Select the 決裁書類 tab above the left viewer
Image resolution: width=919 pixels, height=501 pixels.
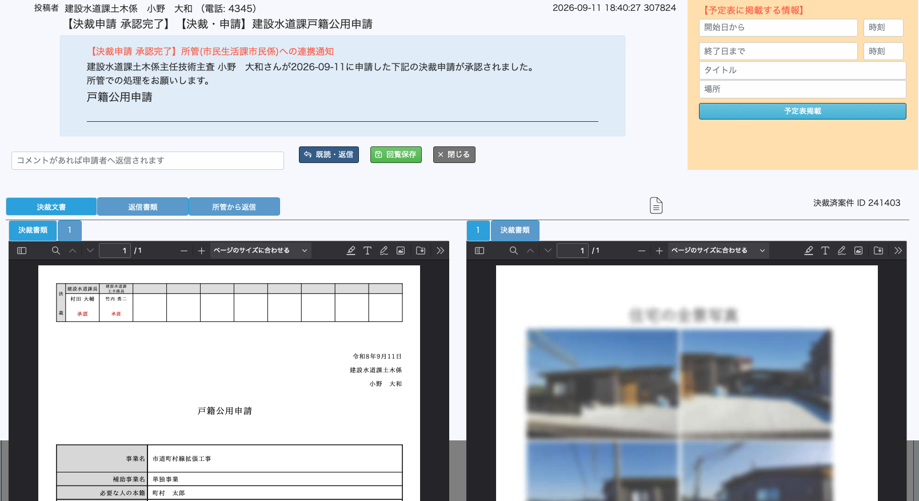click(33, 230)
